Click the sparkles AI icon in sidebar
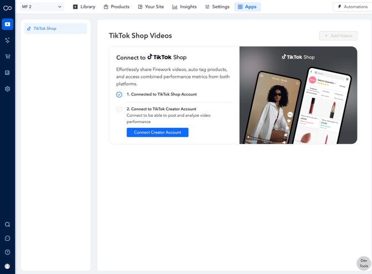 pyautogui.click(x=7, y=40)
